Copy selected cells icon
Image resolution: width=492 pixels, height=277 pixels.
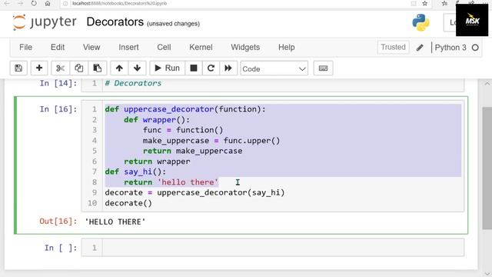(x=78, y=68)
